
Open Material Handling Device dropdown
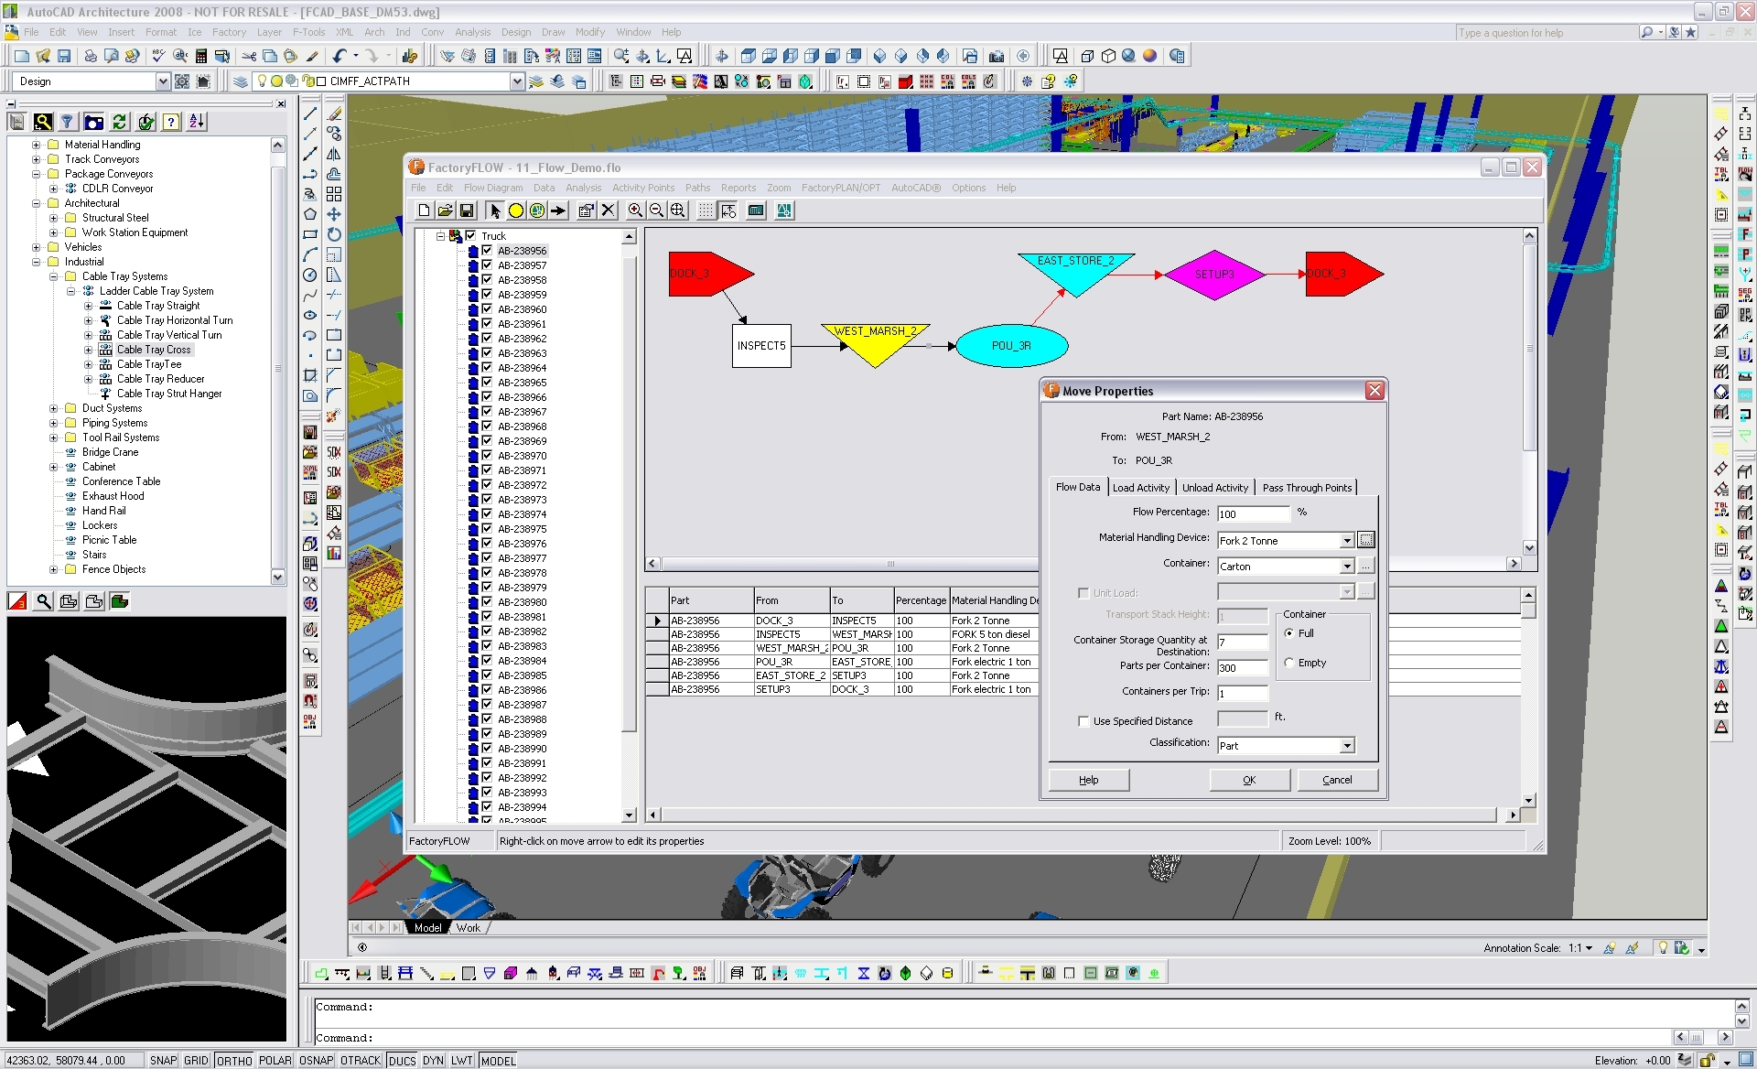(1347, 541)
